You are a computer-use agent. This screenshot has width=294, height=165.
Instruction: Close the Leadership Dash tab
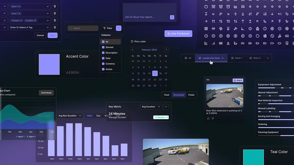[x=223, y=58]
